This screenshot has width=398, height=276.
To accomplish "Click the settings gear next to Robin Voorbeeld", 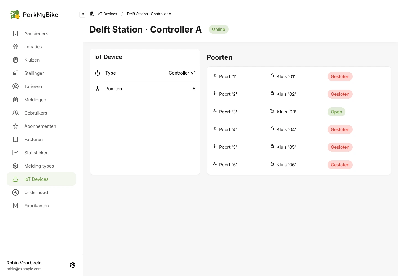I will point(73,265).
